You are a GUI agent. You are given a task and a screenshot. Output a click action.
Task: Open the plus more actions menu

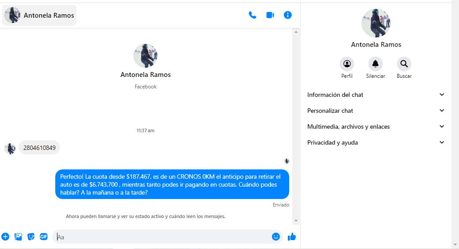coord(5,237)
